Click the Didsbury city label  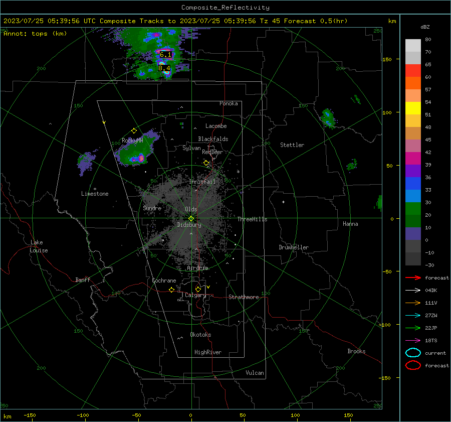[x=189, y=225]
